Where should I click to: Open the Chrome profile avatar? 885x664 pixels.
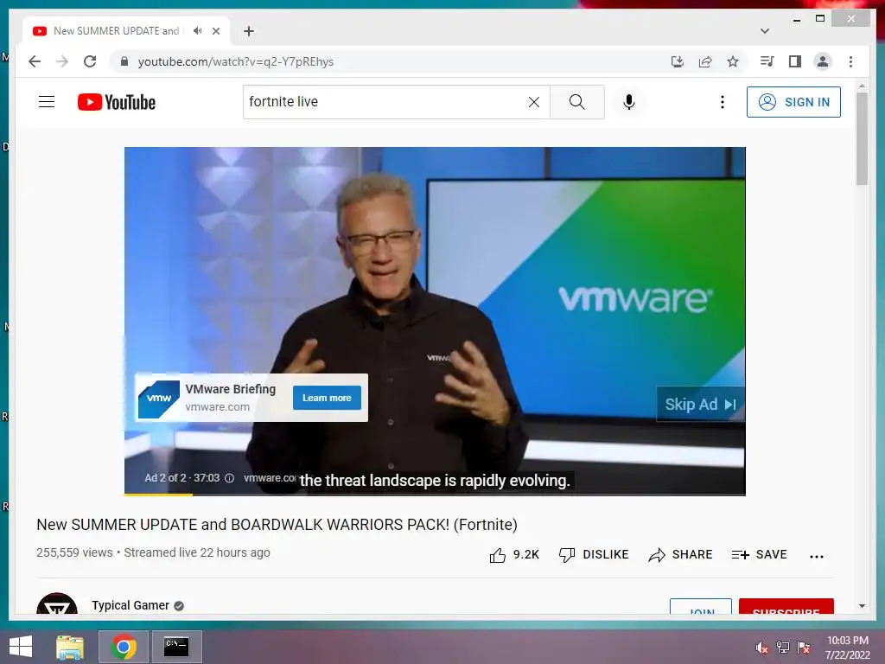823,61
